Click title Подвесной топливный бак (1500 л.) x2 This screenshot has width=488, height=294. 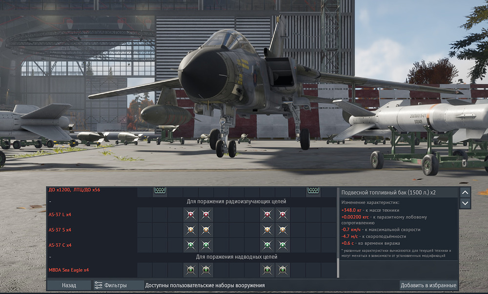(x=388, y=192)
